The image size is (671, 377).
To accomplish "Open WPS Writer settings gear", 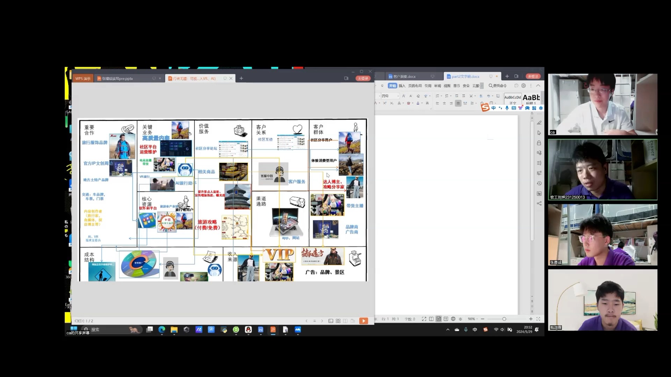I will (x=524, y=86).
